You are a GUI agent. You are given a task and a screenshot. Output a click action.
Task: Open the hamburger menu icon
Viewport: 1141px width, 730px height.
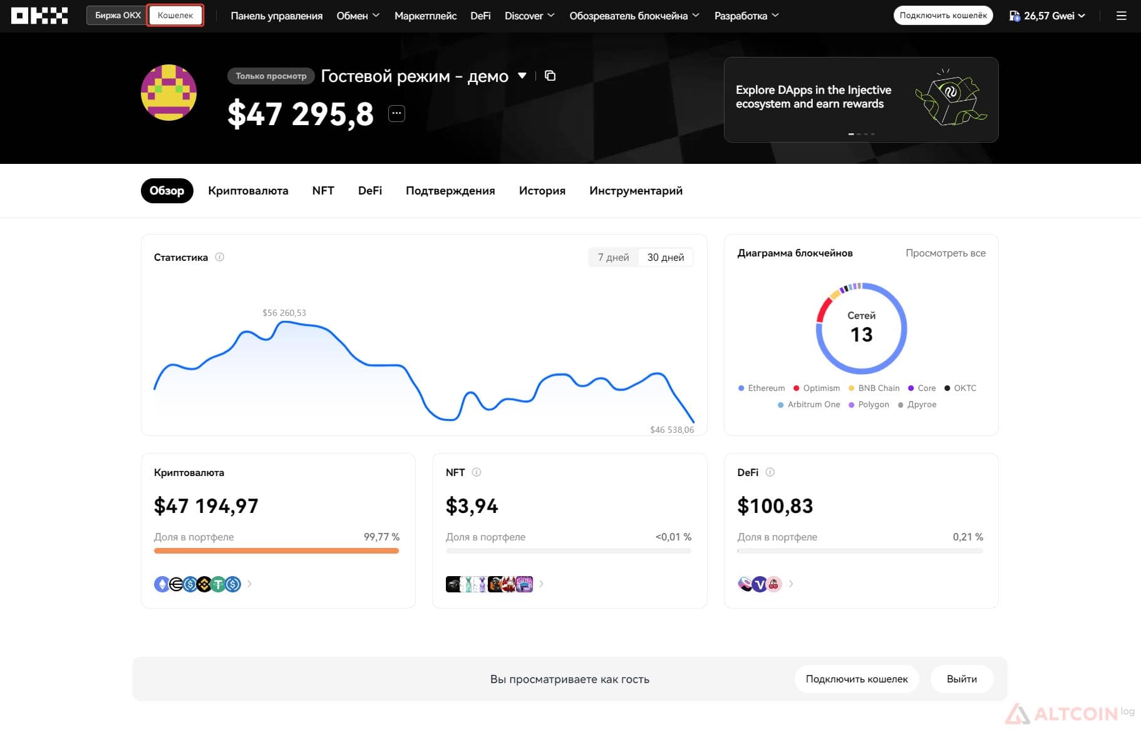click(x=1121, y=16)
